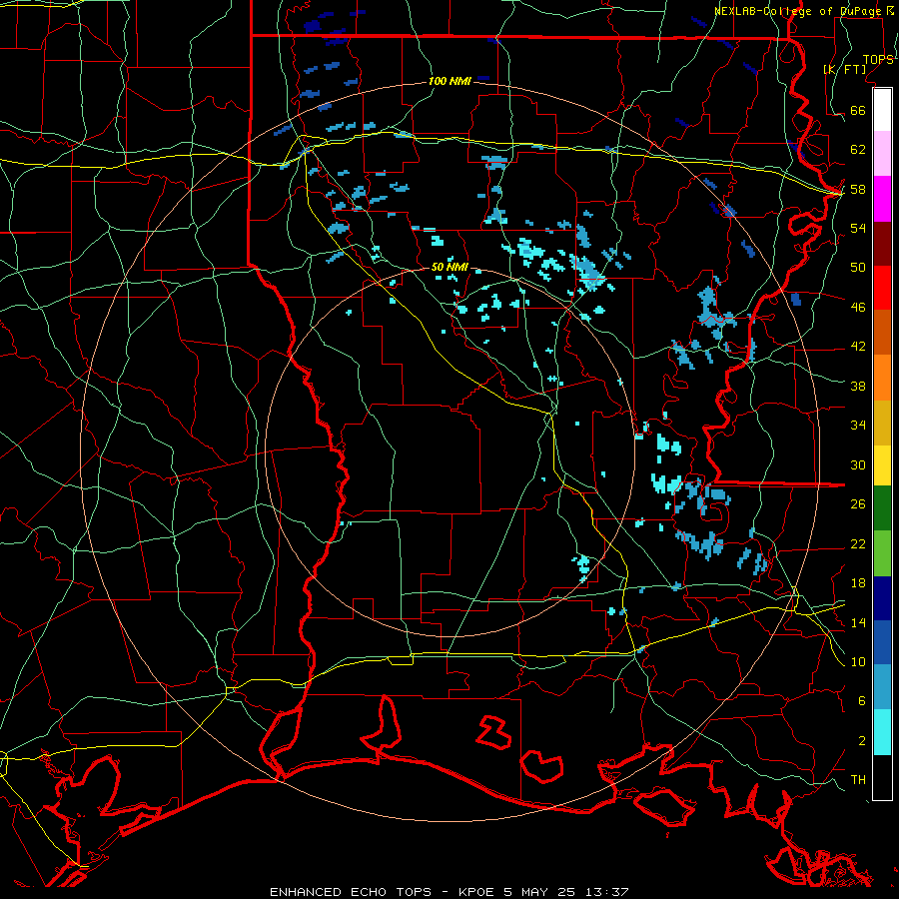Select the bright red legend swatch
This screenshot has height=899, width=899.
click(x=882, y=288)
